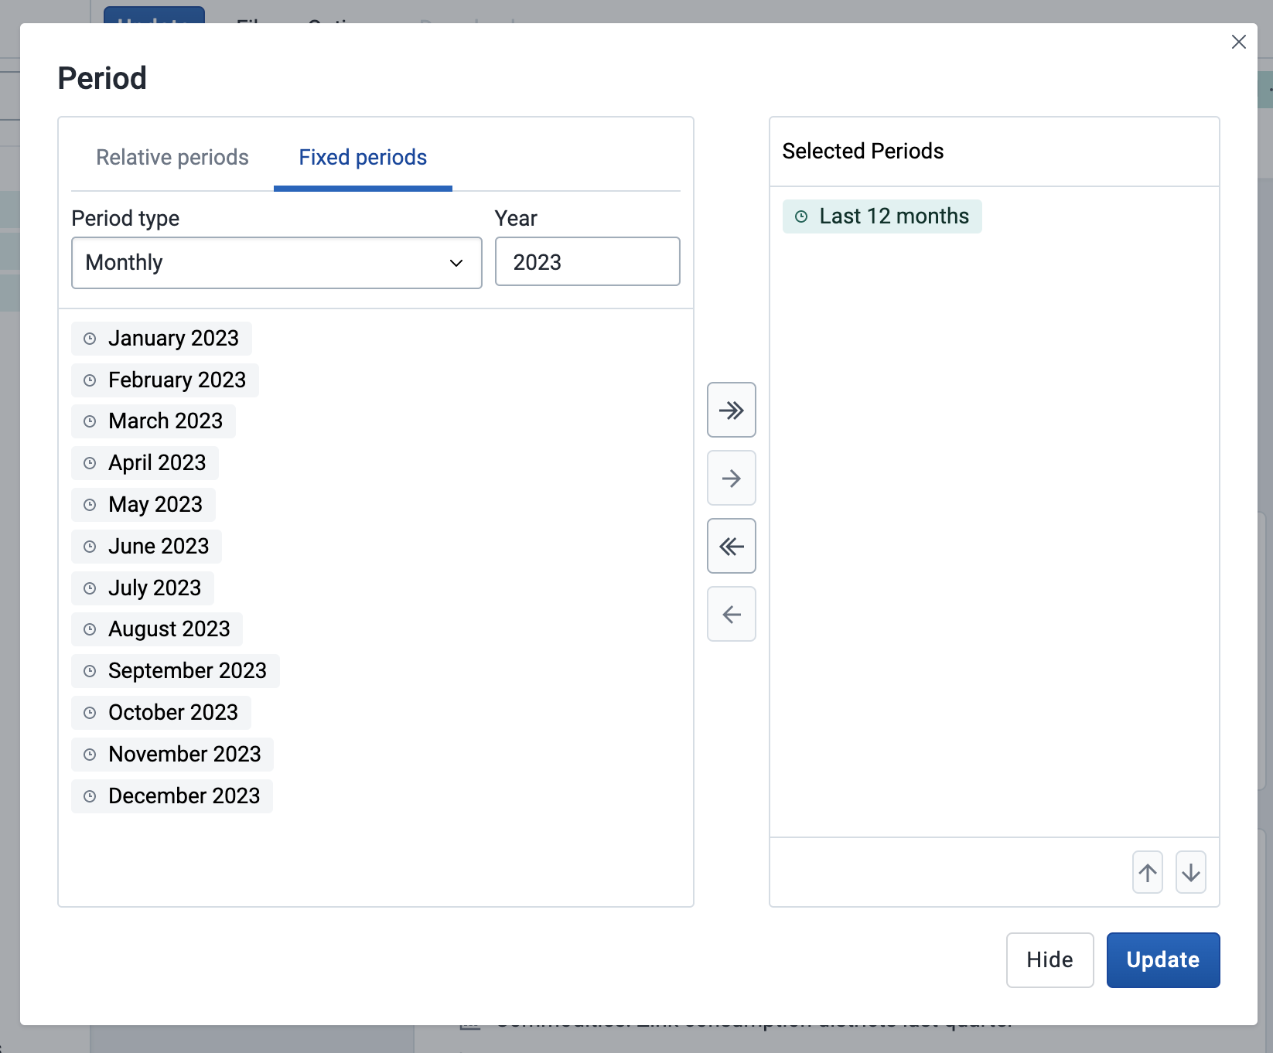This screenshot has width=1273, height=1053.
Task: Select the Fixed periods tab
Action: [x=363, y=158]
